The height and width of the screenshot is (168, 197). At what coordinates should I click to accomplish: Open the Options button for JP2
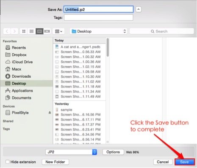tap(113, 152)
